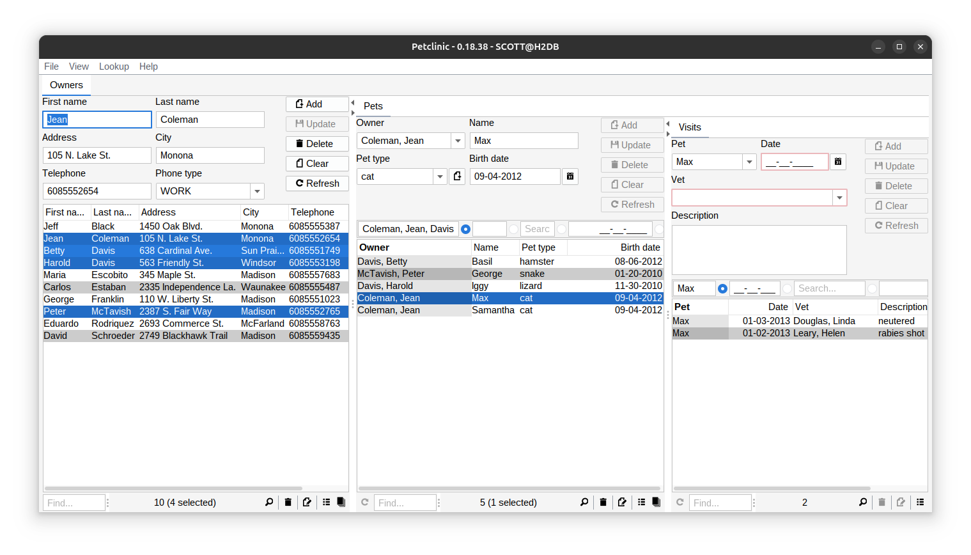The image size is (971, 555).
Task: Open the Phone type WORK dropdown
Action: point(257,191)
